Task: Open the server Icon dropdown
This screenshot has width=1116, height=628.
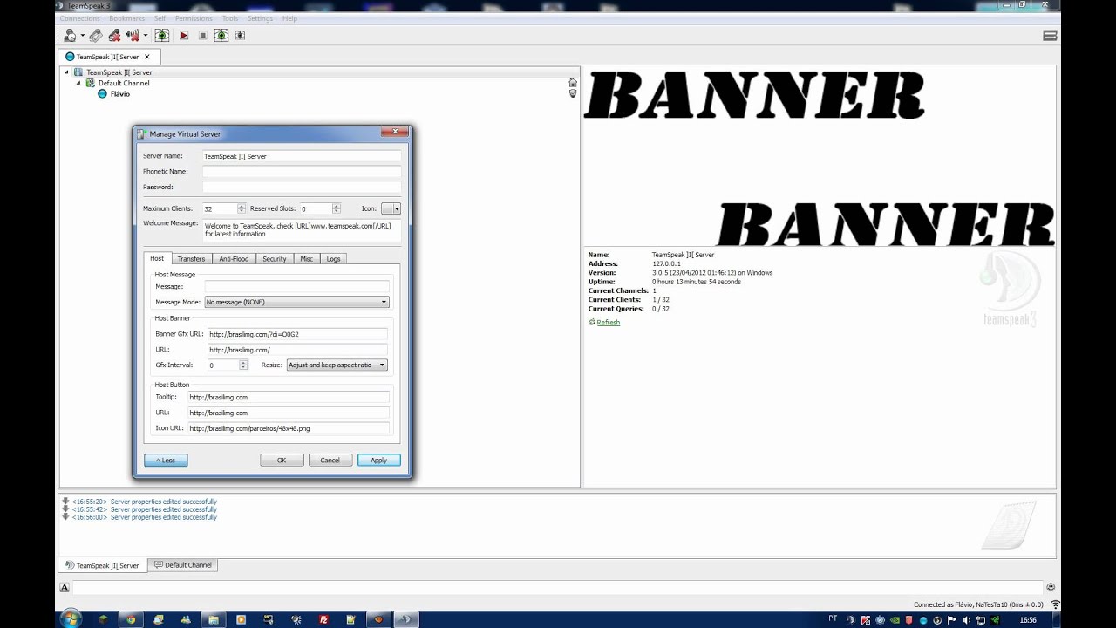Action: (391, 209)
